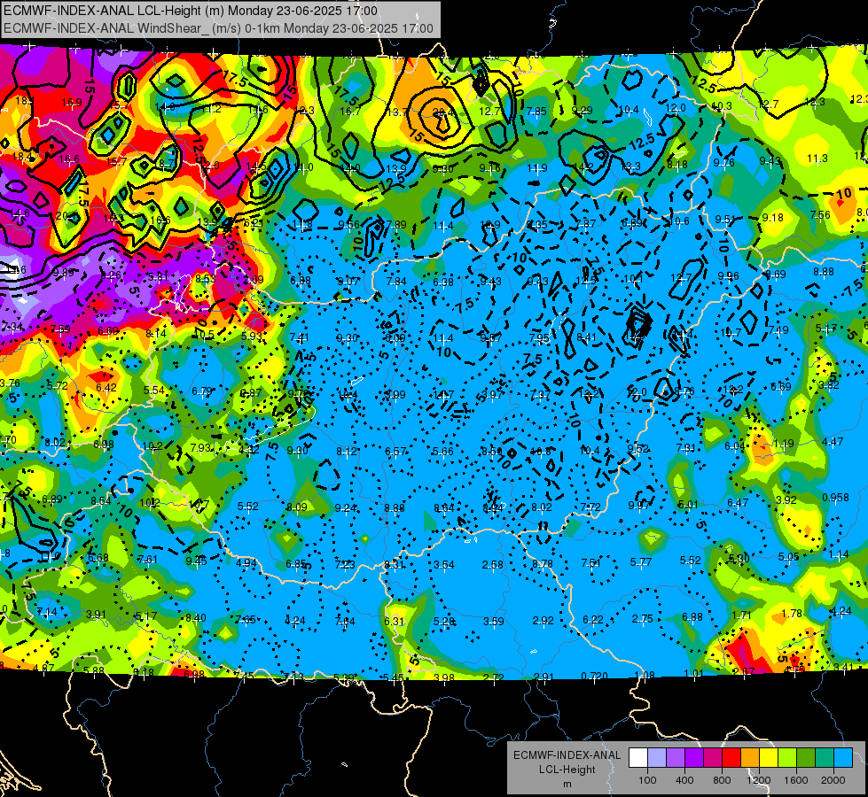Select the dark green legend swatch
This screenshot has height=797, width=868.
(806, 758)
